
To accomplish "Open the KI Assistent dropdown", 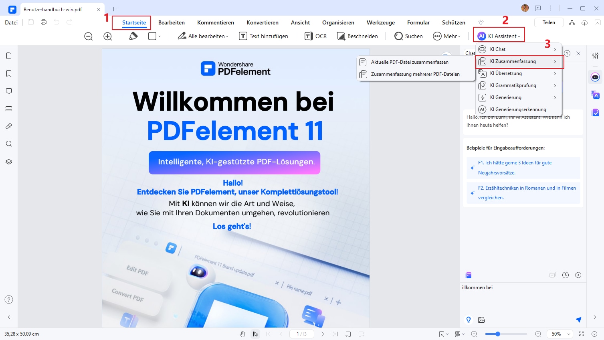I will 499,36.
